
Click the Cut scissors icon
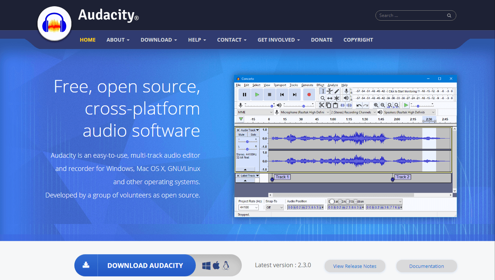tap(322, 105)
